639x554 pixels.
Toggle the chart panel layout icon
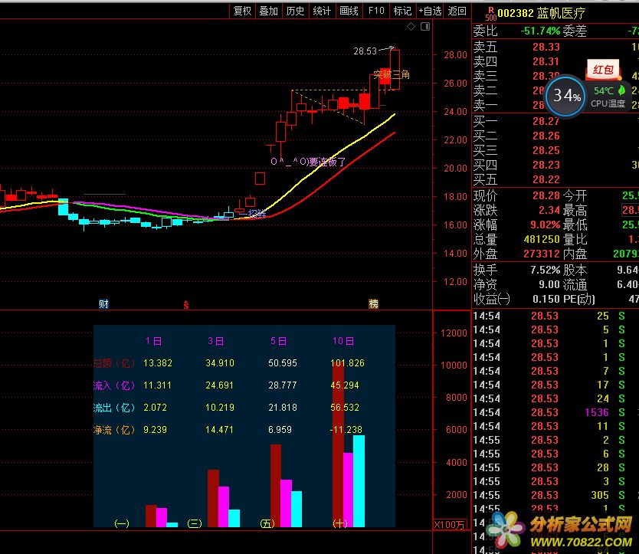point(425,27)
